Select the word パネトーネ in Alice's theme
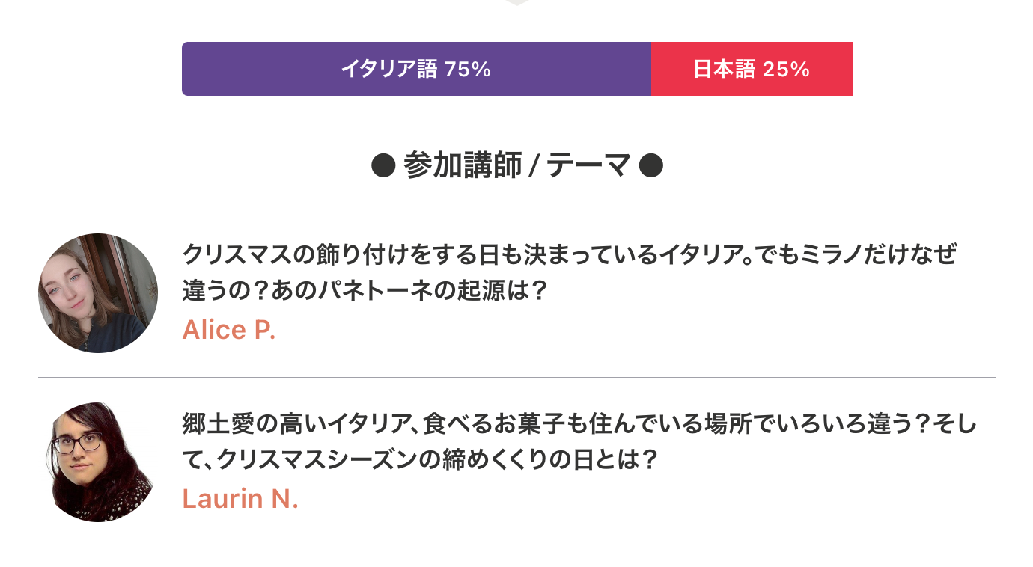1033x567 pixels. (x=365, y=289)
